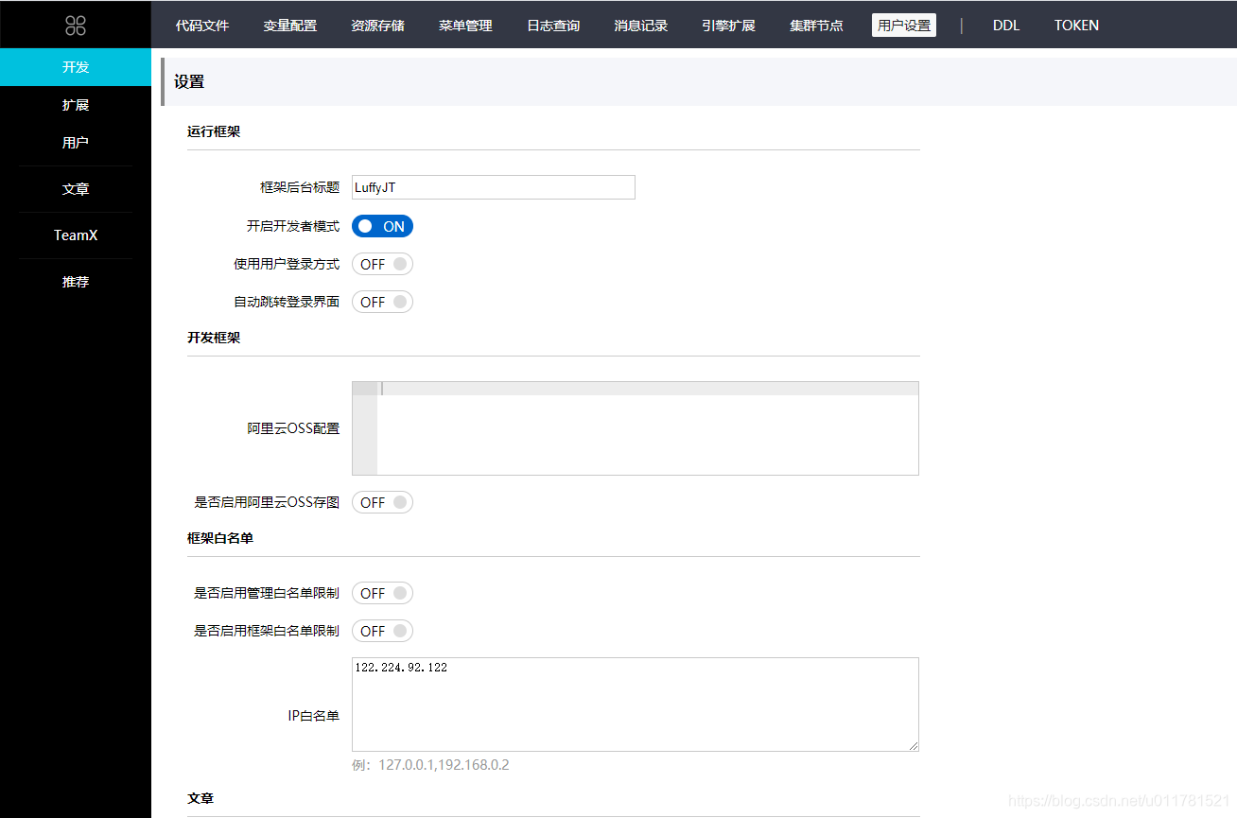The image size is (1237, 818).
Task: Disable the 开启开发者模式 switch
Action: click(x=382, y=226)
